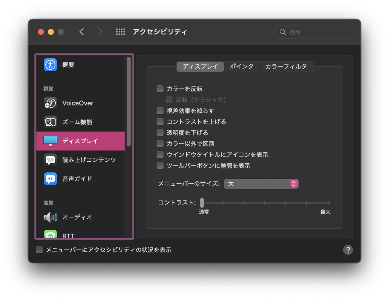Viewport: 389px width, 300px height.
Task: Check ツールバーボタンに輪郭を表示
Action: (x=160, y=166)
